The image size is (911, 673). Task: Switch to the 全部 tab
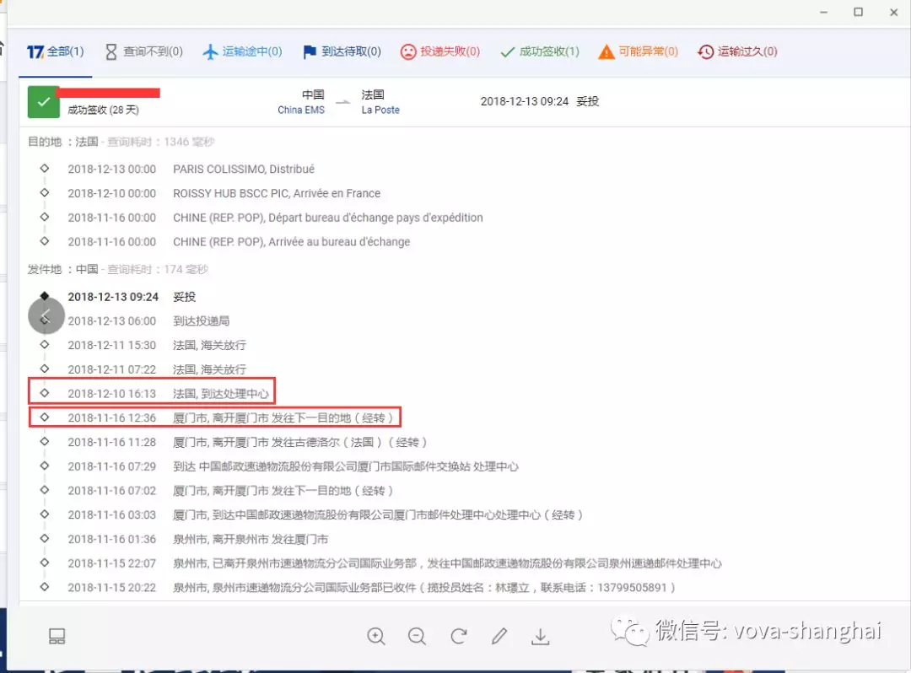pyautogui.click(x=56, y=51)
